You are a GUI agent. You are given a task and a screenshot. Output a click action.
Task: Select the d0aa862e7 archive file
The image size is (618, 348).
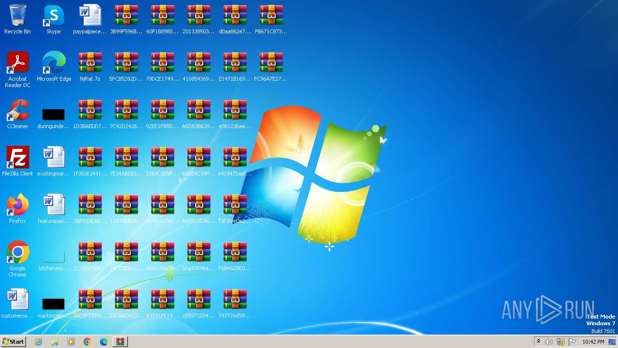click(235, 19)
